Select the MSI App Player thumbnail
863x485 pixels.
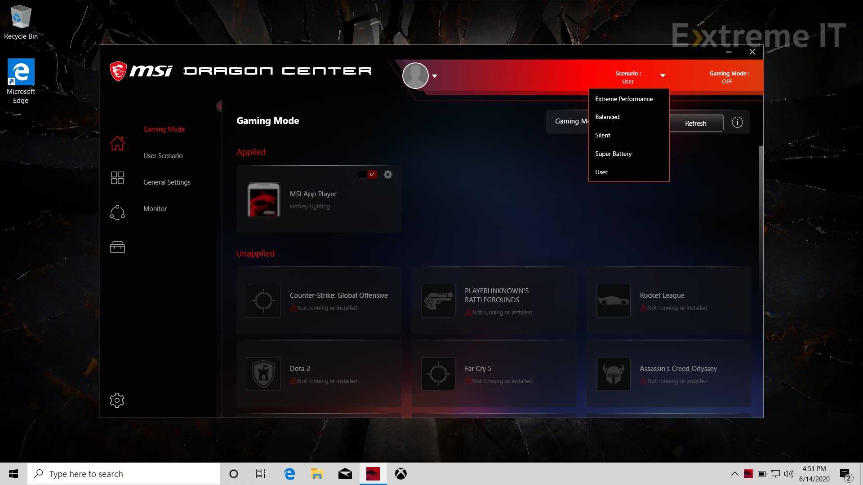263,199
